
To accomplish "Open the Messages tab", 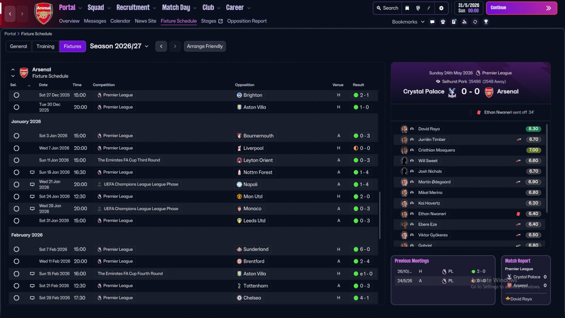I will coord(95,21).
